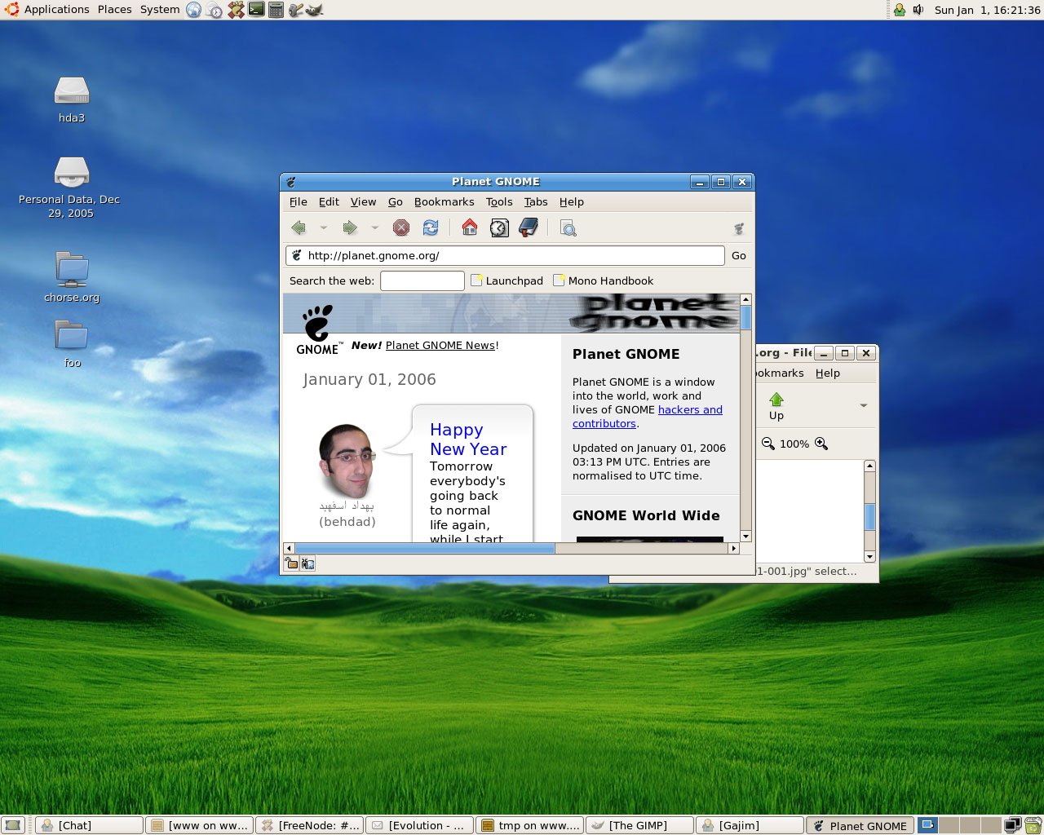Click the zoom in magnifier in file browser
This screenshot has height=835, width=1044.
tap(821, 444)
